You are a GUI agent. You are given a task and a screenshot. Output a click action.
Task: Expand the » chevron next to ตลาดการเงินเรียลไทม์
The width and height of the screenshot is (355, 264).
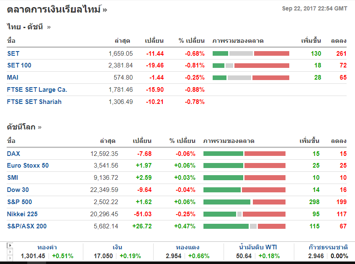(105, 10)
